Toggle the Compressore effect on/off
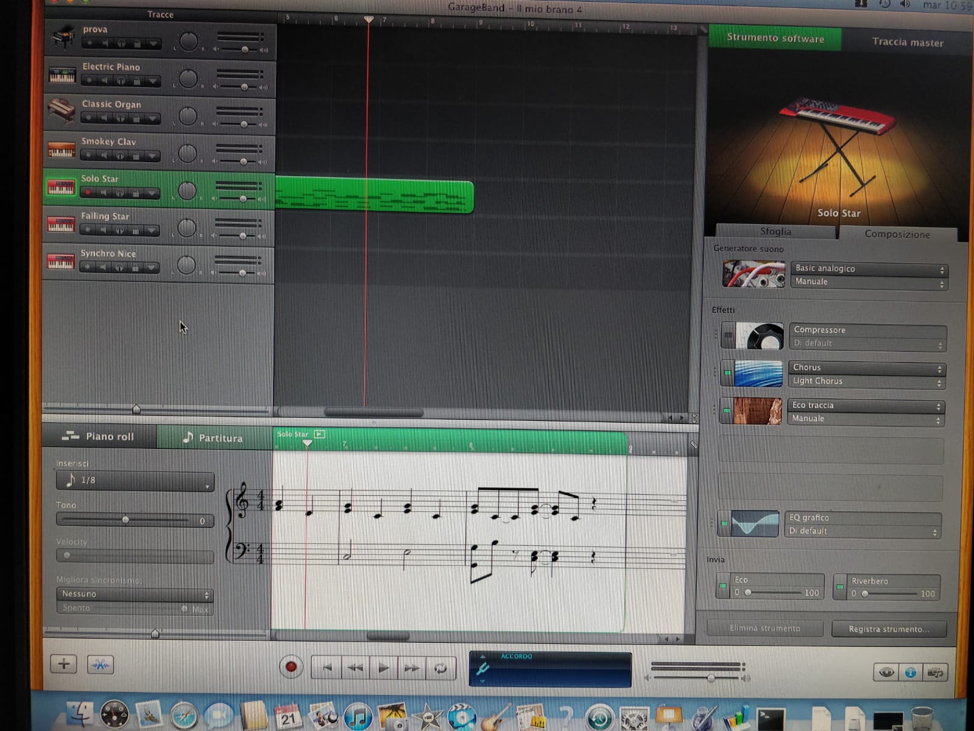The width and height of the screenshot is (974, 731). 728,335
